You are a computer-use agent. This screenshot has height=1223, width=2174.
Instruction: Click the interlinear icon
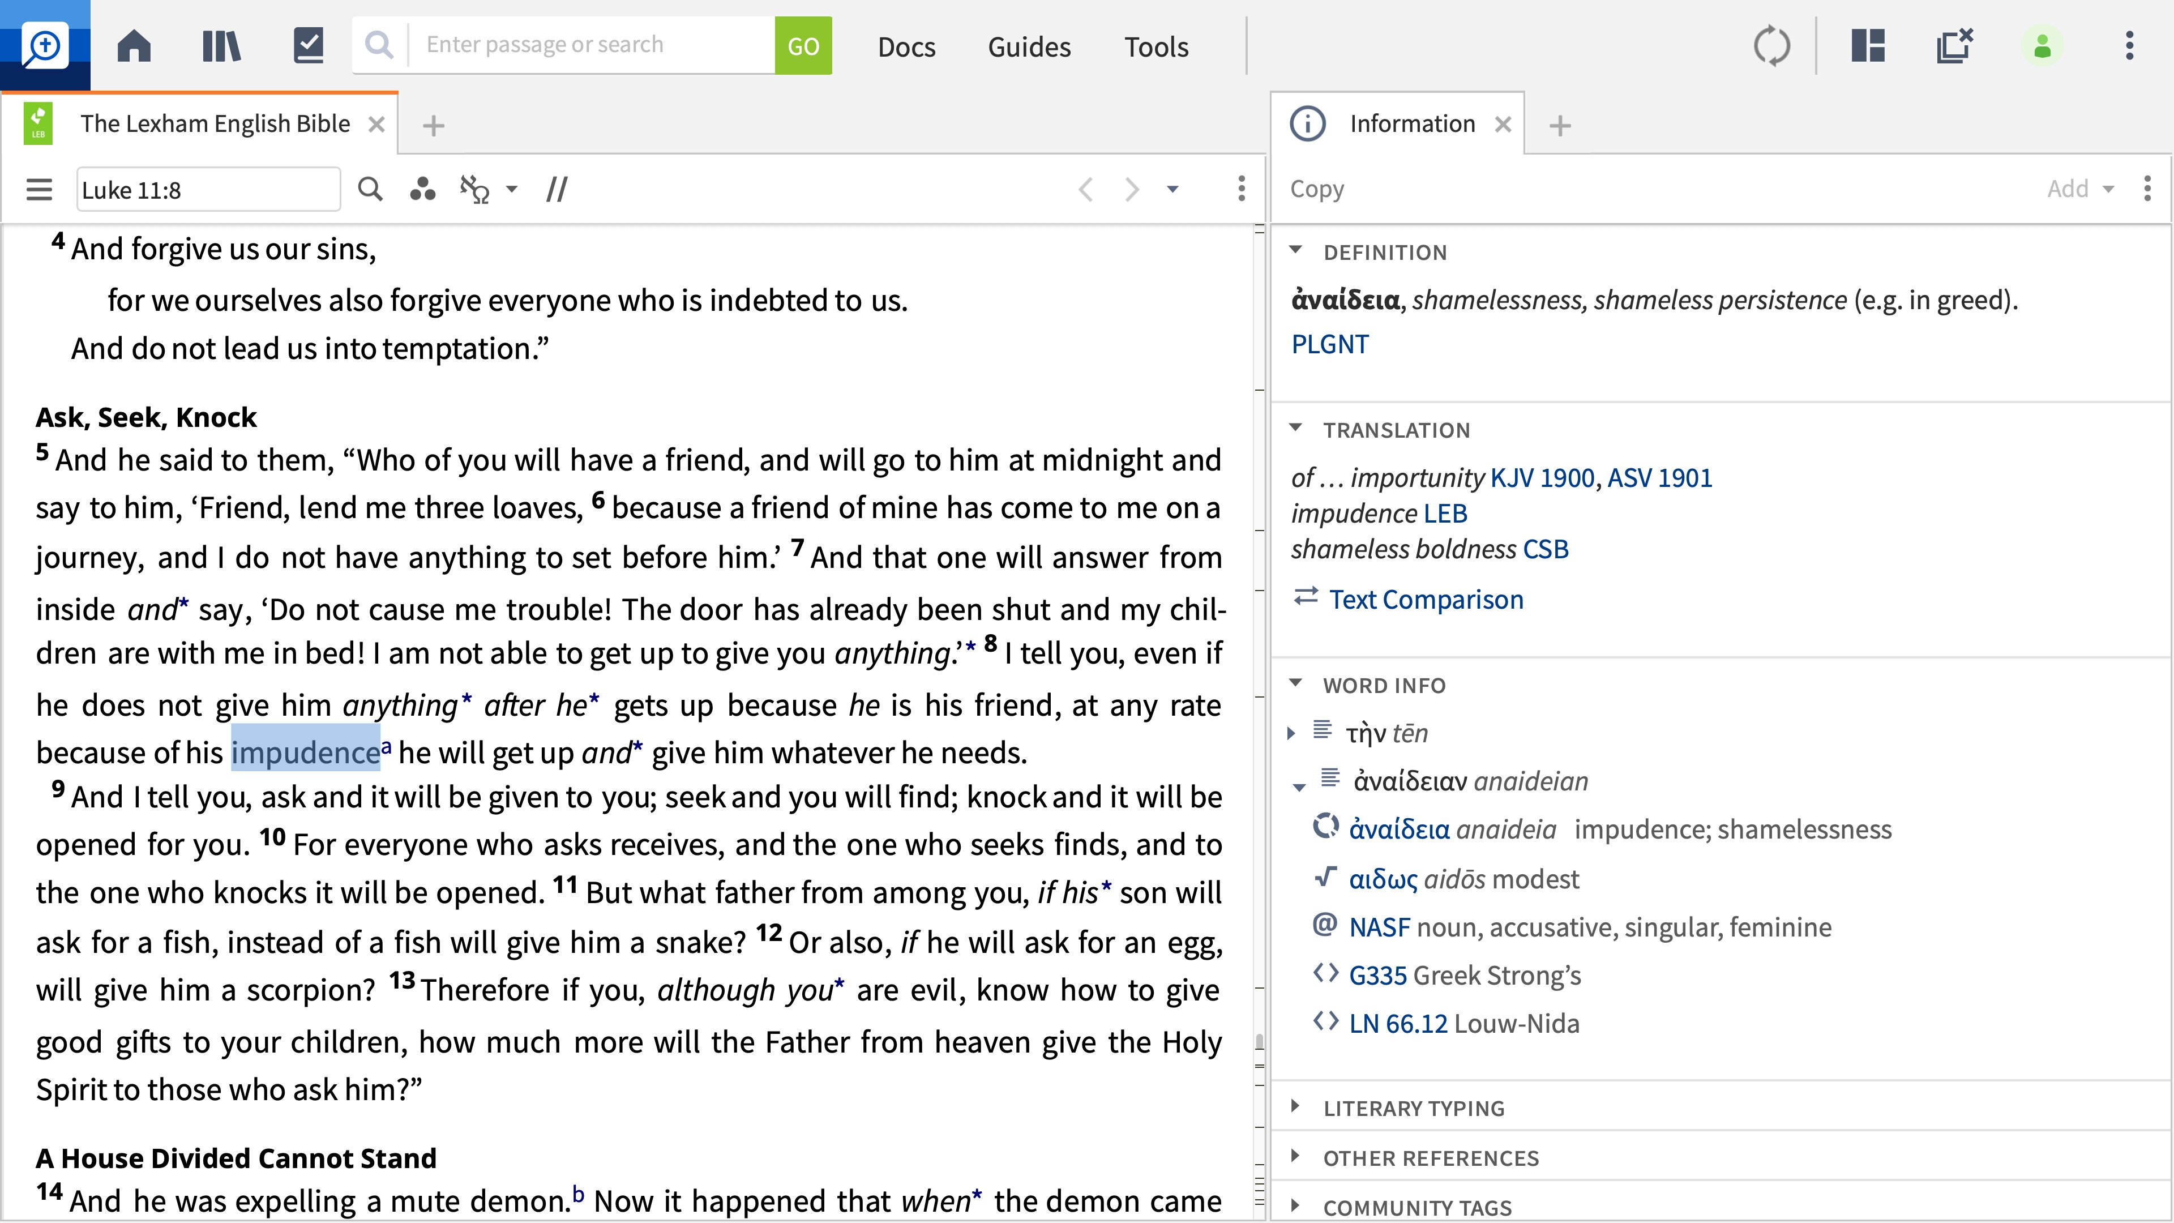[x=475, y=189]
